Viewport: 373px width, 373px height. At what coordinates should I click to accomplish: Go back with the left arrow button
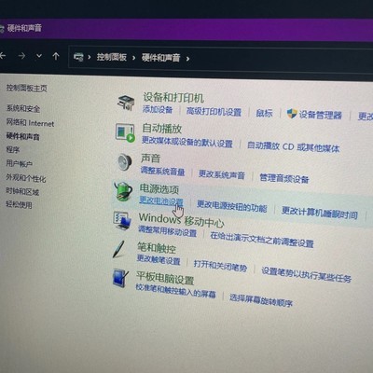(3, 56)
